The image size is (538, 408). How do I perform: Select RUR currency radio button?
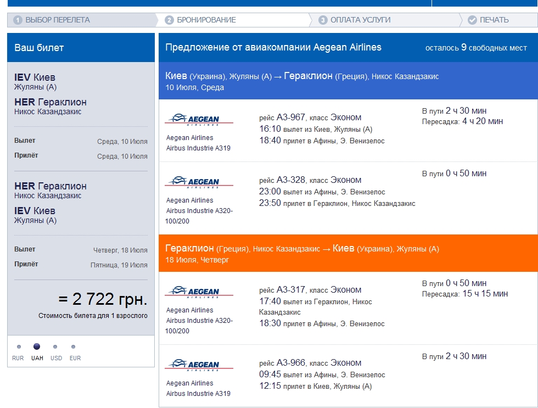click(19, 347)
